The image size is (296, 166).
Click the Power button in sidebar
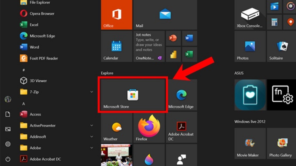(x=8, y=159)
